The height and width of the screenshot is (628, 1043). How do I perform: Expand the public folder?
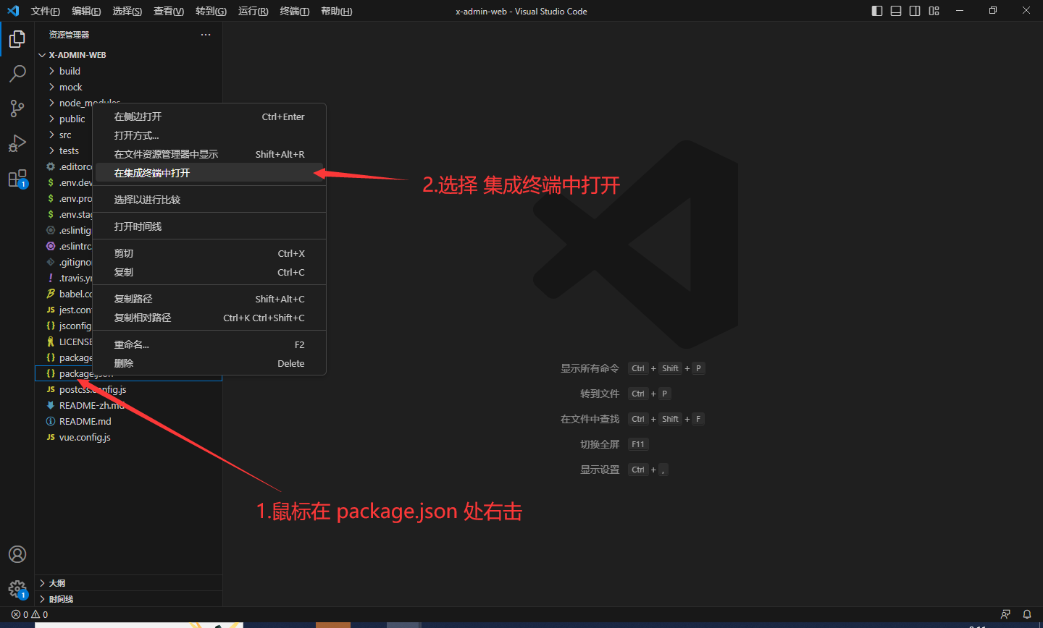click(64, 119)
